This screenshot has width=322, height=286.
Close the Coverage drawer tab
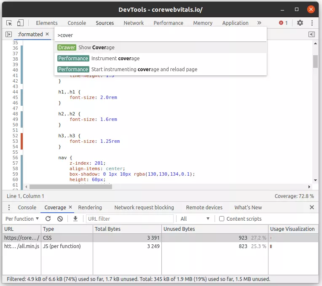tap(70, 207)
